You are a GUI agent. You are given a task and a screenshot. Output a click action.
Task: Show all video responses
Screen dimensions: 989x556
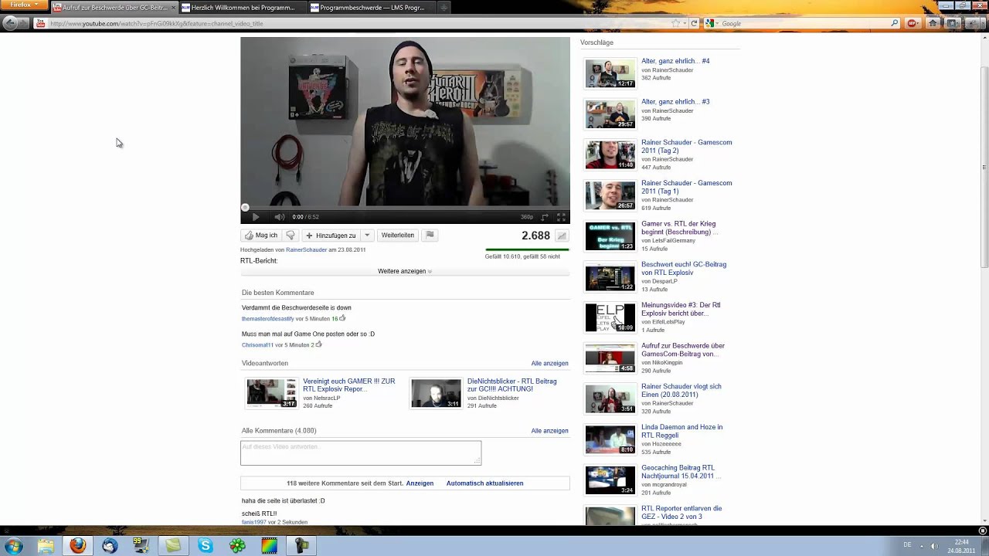pyautogui.click(x=549, y=363)
